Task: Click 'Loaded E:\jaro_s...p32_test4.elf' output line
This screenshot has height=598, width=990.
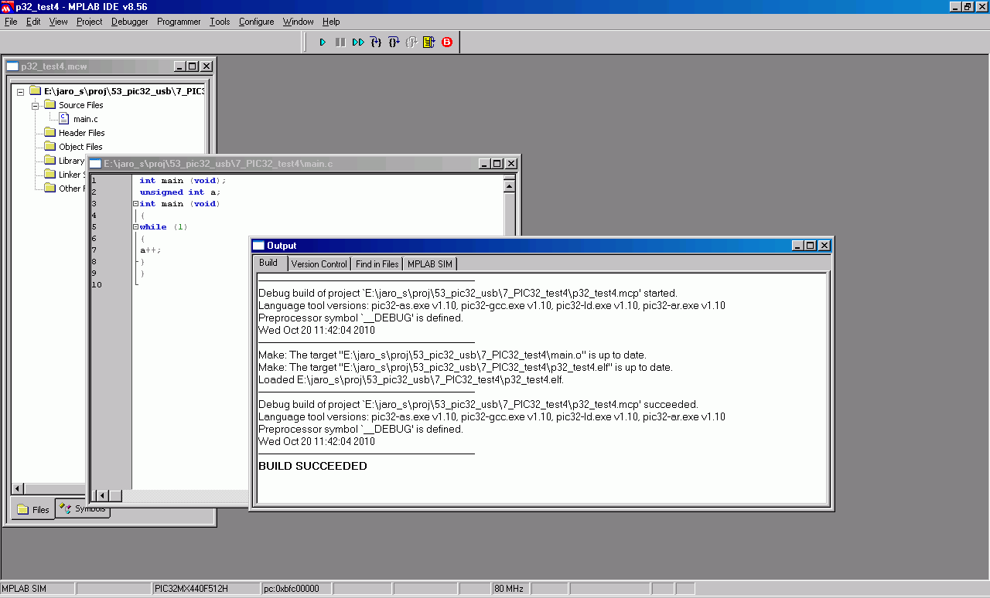Action: [411, 380]
